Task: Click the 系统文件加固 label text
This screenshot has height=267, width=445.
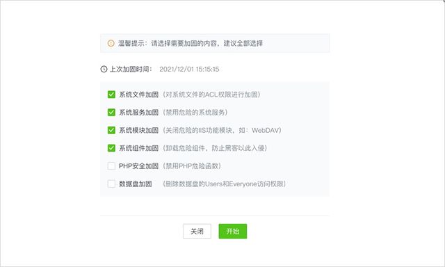Action: coord(138,95)
